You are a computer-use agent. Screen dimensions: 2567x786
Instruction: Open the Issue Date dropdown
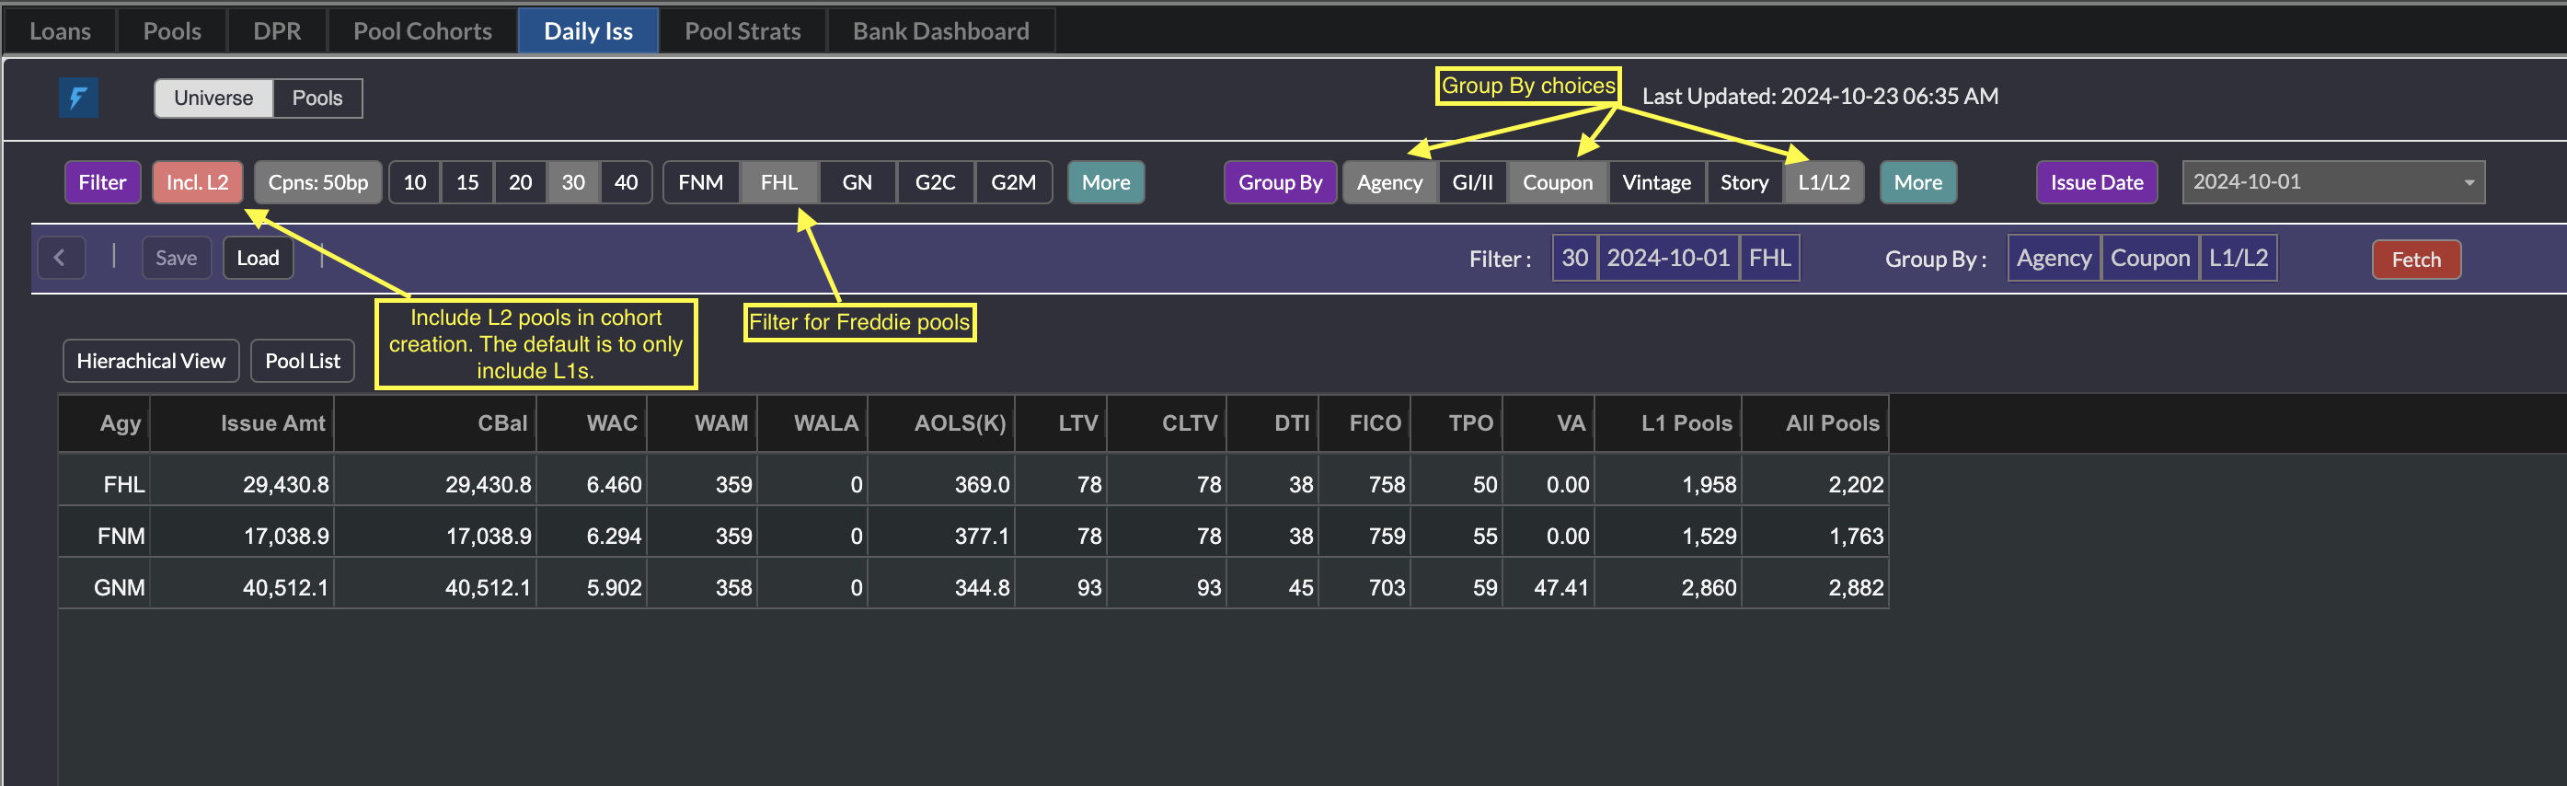click(x=2331, y=182)
